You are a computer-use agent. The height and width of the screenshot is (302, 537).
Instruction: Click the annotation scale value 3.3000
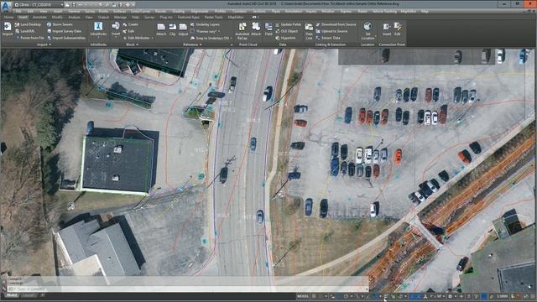tap(502, 296)
